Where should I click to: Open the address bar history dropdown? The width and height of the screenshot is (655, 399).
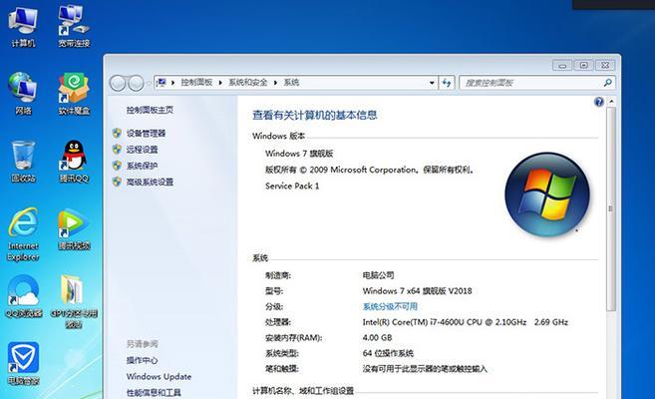tap(432, 83)
